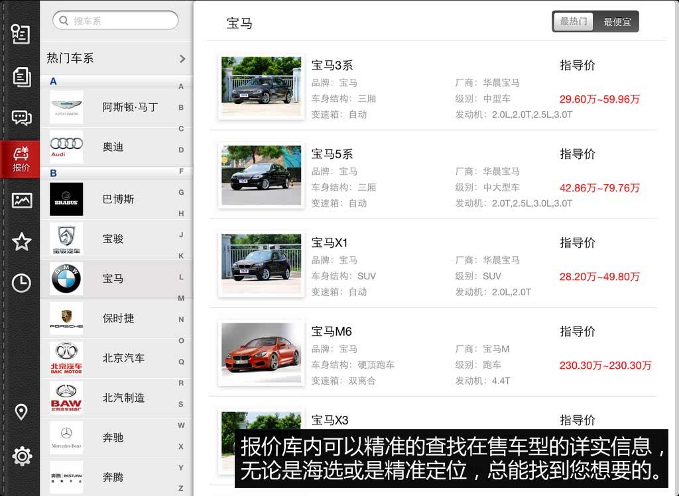Open the favorites star icon
Image resolution: width=679 pixels, height=496 pixels.
pyautogui.click(x=21, y=242)
